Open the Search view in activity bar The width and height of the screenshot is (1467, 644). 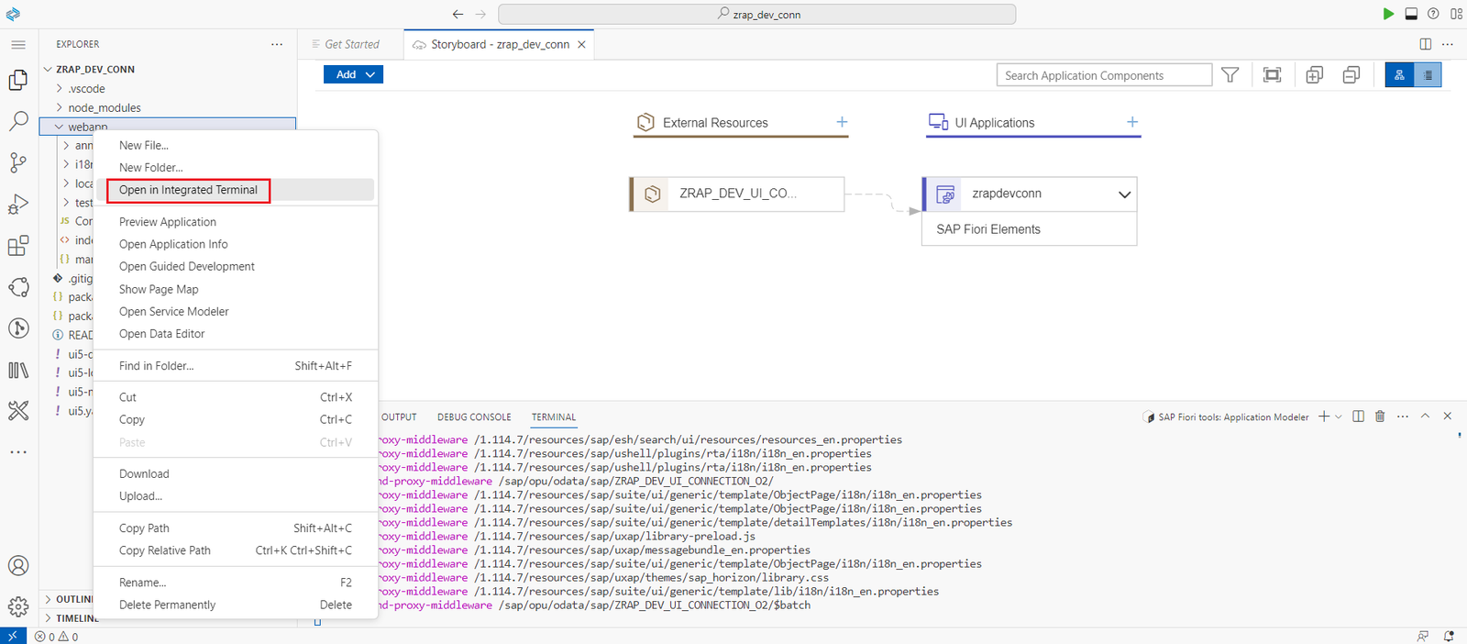(18, 121)
